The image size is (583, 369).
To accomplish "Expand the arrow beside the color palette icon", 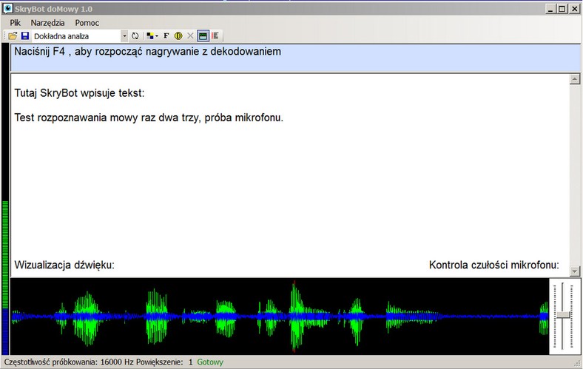I will (x=157, y=35).
